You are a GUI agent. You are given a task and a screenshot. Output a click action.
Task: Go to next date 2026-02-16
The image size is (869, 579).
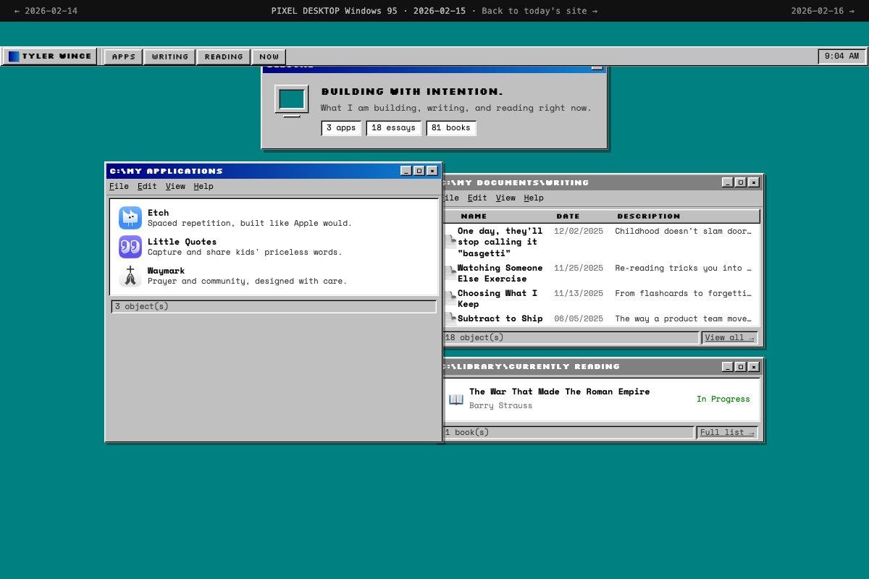tap(823, 11)
